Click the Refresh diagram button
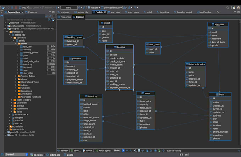The width and height of the screenshot is (241, 157). tap(63, 151)
